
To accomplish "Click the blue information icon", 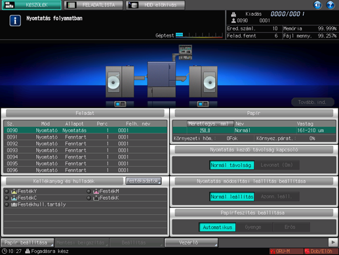I will [x=15, y=20].
